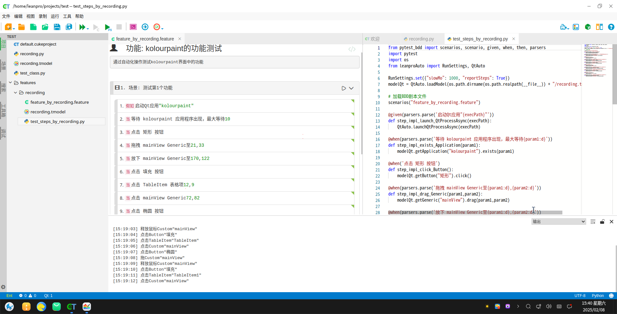Click the grey Stop square icon

[x=119, y=27]
